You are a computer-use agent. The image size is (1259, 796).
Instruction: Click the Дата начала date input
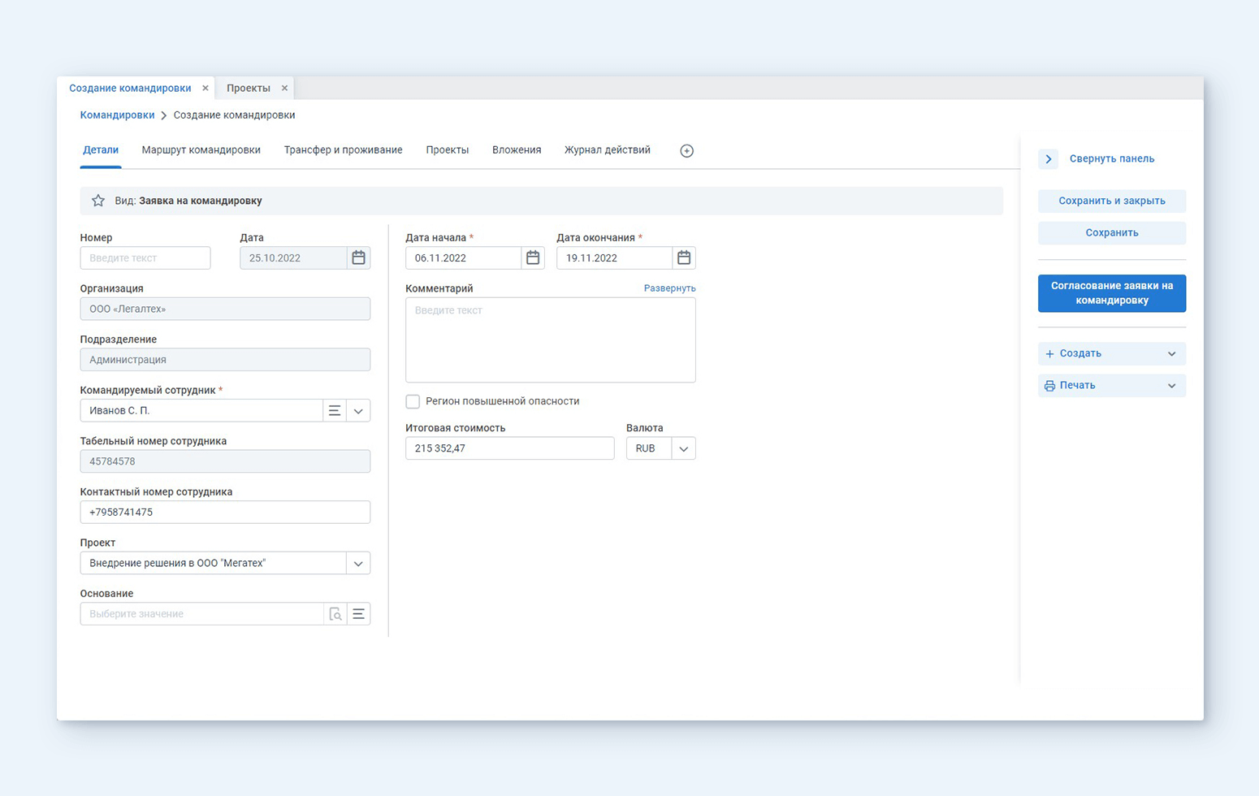point(464,257)
